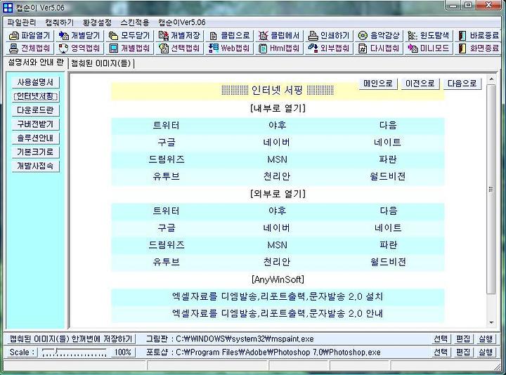The image size is (506, 375).
Task: Open 윈도탐색 explorer icon
Action: 413,36
